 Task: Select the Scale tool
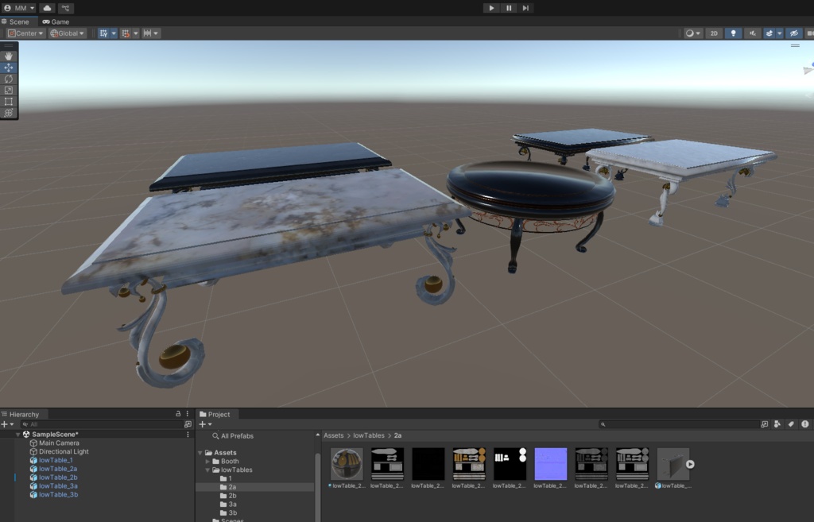tap(9, 91)
